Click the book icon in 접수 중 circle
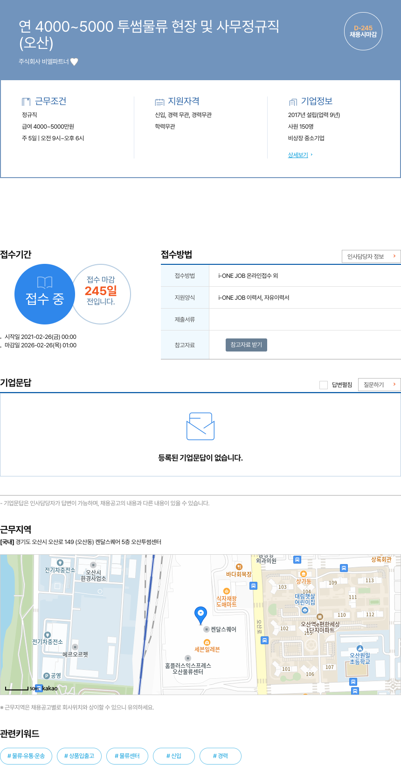This screenshot has width=401, height=765. (x=45, y=282)
